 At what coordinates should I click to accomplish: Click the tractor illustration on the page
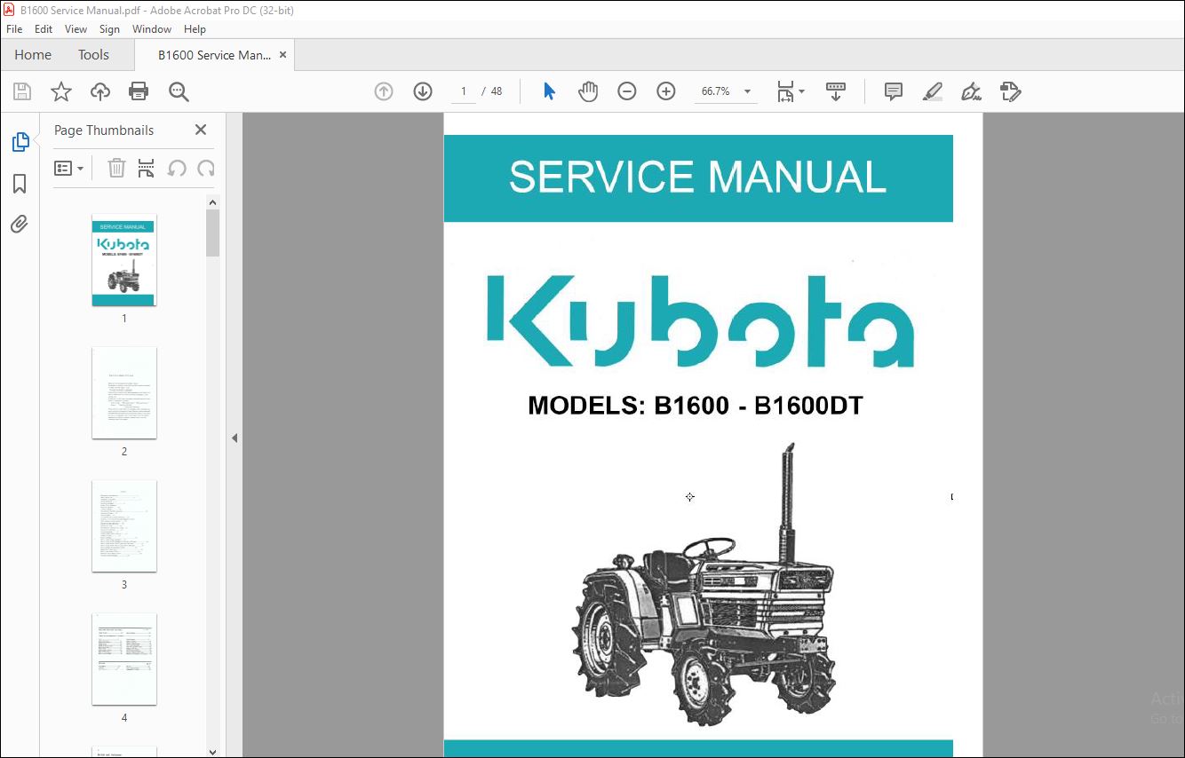704,586
